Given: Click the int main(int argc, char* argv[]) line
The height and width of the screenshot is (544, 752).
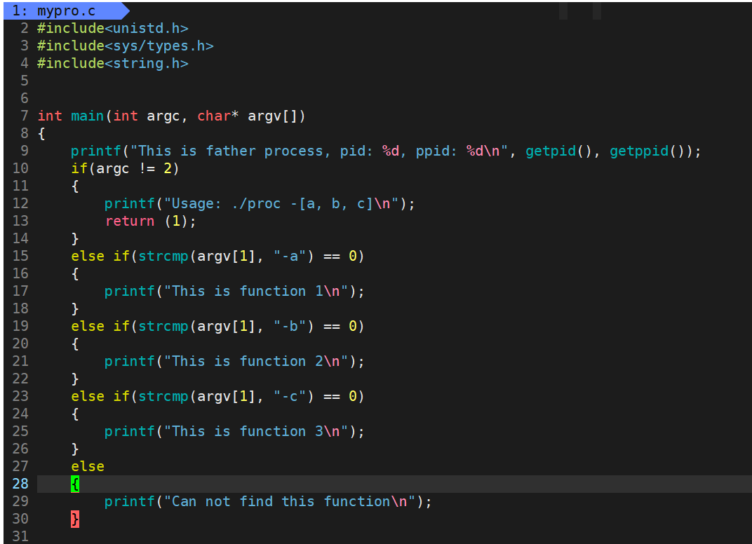Looking at the screenshot, I should click(171, 116).
